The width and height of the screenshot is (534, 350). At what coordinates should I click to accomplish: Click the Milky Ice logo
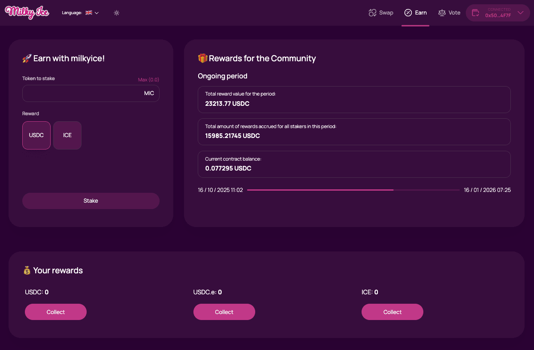point(27,12)
